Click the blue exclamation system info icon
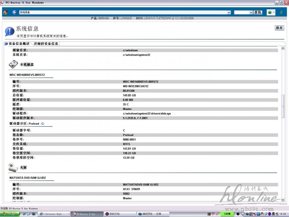This screenshot has height=217, width=289. click(x=9, y=32)
